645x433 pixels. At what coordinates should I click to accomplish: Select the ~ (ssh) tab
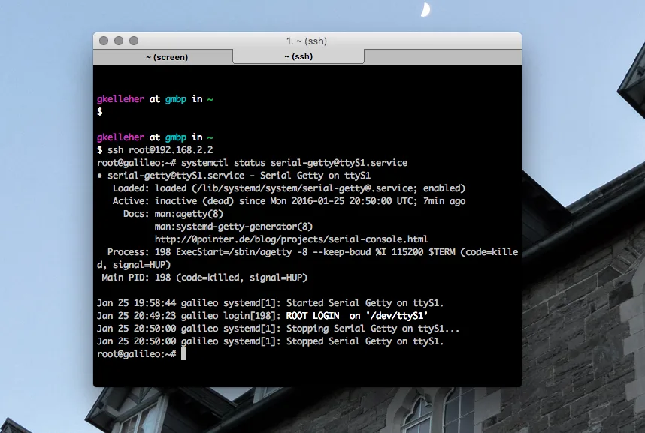coord(298,56)
